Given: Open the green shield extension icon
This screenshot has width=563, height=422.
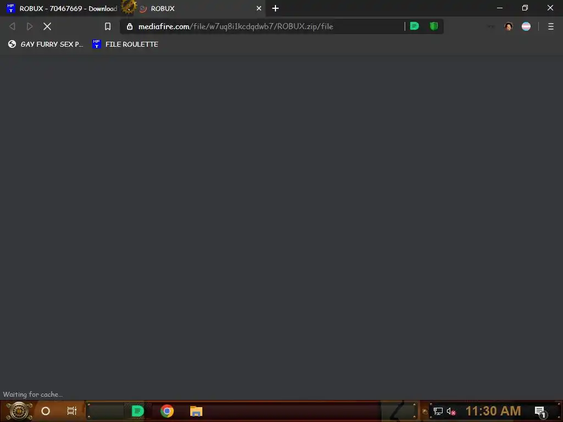Looking at the screenshot, I should tap(434, 26).
